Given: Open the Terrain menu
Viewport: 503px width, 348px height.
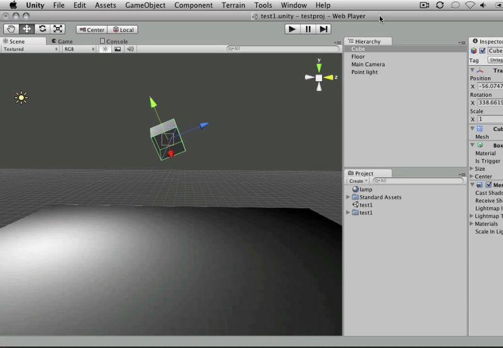Looking at the screenshot, I should (x=233, y=5).
